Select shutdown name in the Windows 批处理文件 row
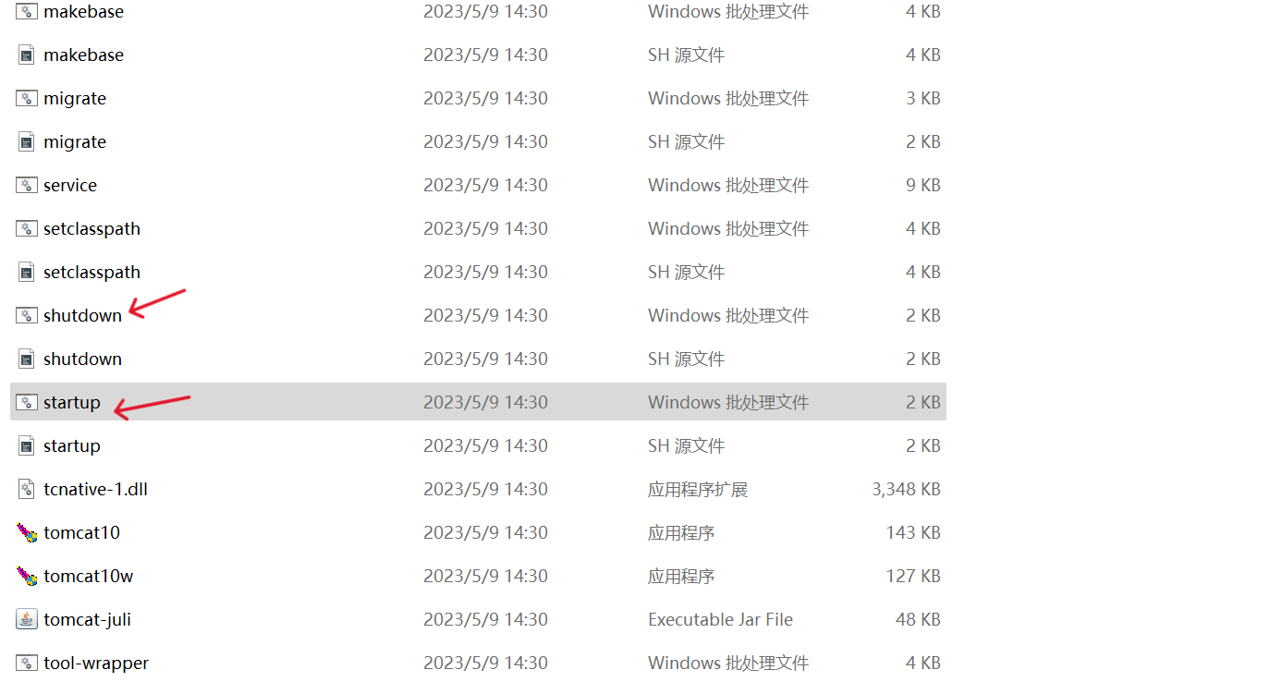This screenshot has height=682, width=1282. (82, 316)
